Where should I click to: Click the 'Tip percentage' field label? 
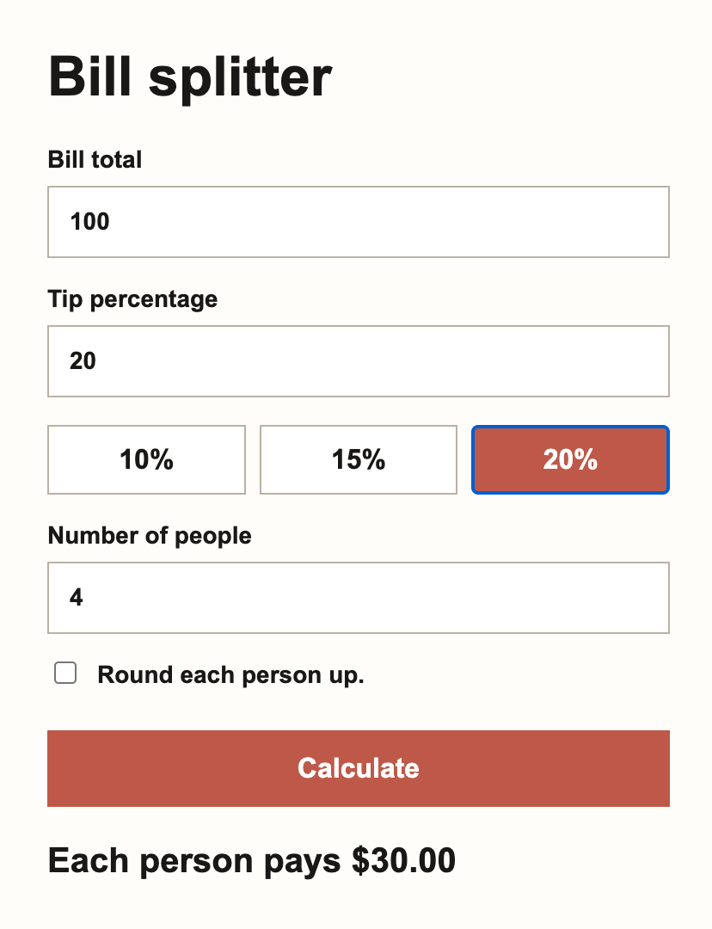132,299
